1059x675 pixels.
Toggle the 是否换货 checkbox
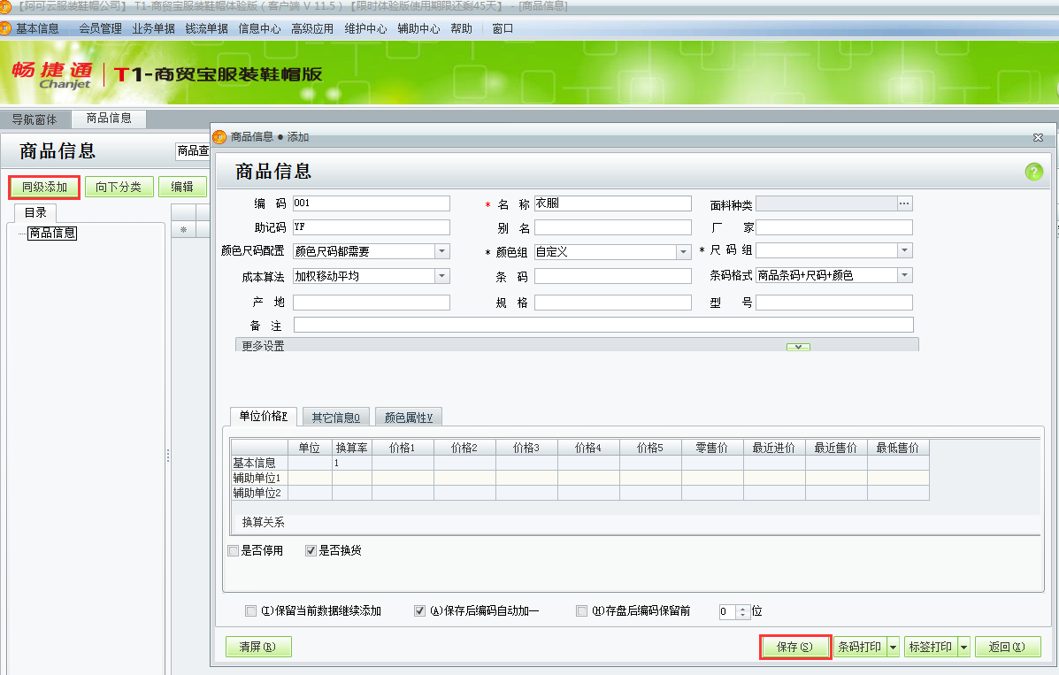click(311, 550)
